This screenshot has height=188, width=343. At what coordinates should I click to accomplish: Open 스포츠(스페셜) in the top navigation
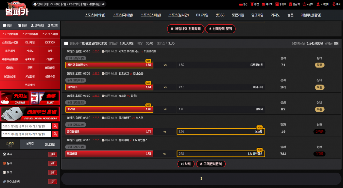click(x=151, y=15)
